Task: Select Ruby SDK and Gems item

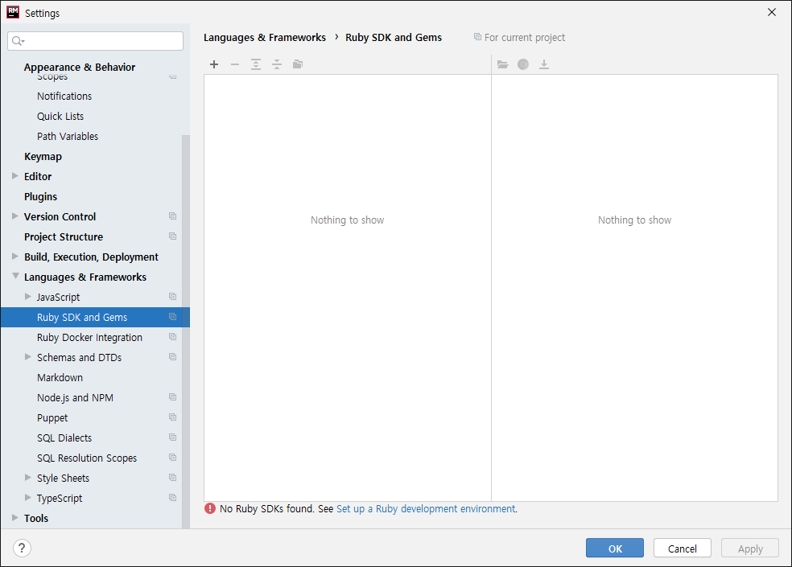Action: [95, 317]
